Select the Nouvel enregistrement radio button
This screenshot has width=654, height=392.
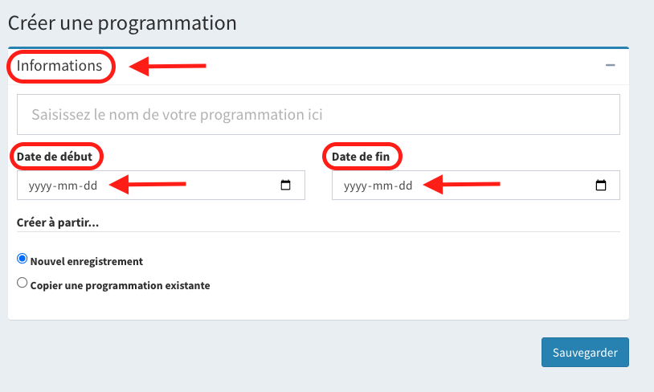coord(22,259)
